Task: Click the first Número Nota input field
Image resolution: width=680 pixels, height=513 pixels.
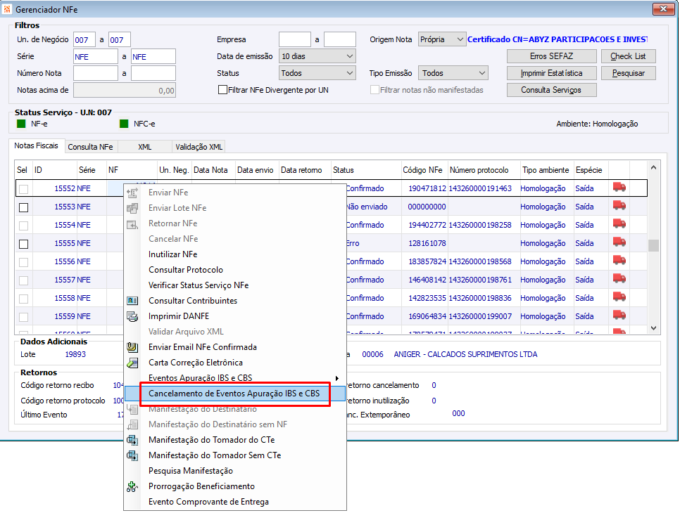Action: 96,73
